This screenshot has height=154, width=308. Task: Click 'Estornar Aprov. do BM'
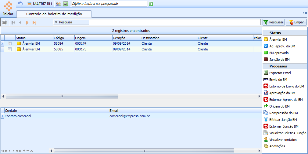click(x=283, y=100)
